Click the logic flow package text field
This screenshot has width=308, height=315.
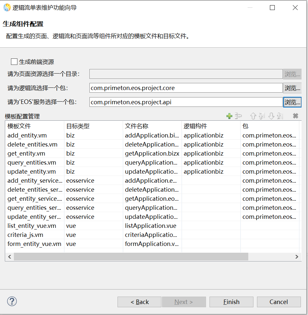186,88
